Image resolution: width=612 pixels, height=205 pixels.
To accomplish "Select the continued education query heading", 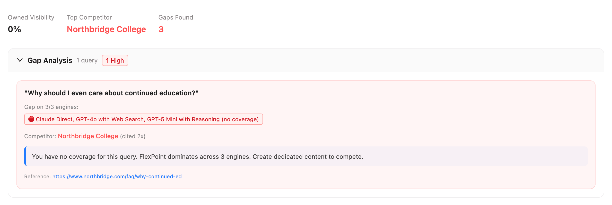I will (112, 93).
